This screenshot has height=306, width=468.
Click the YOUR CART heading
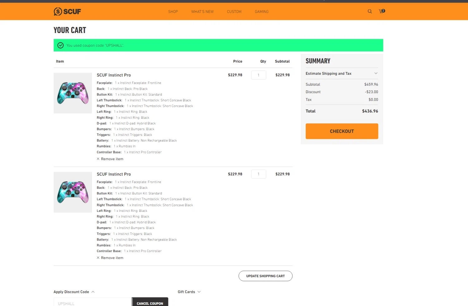[70, 30]
